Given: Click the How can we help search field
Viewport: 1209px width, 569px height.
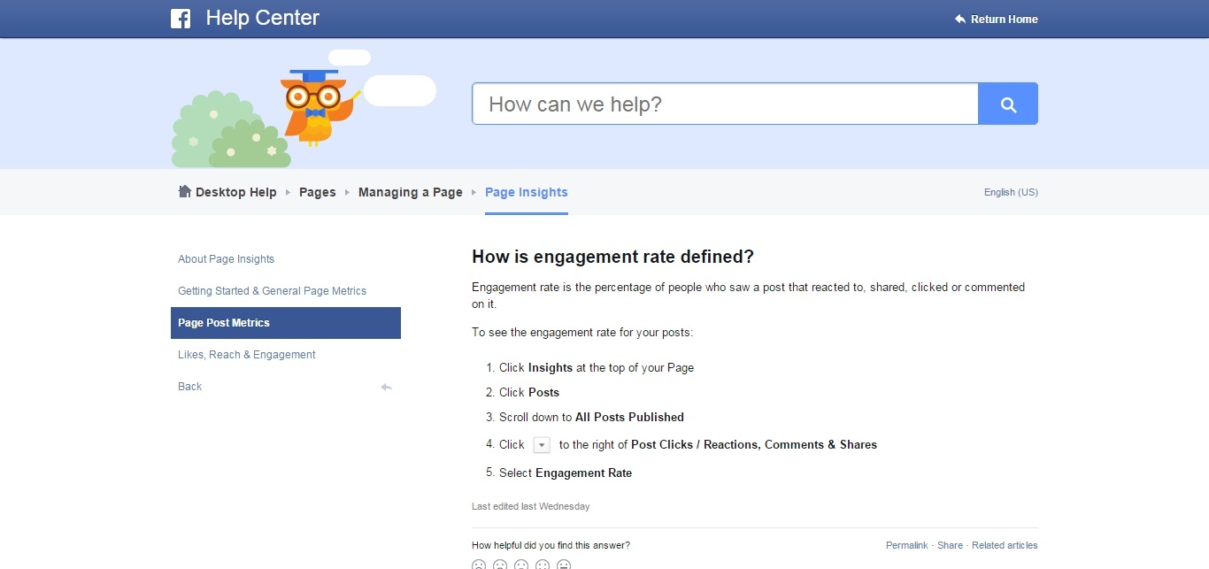Looking at the screenshot, I should pyautogui.click(x=725, y=104).
